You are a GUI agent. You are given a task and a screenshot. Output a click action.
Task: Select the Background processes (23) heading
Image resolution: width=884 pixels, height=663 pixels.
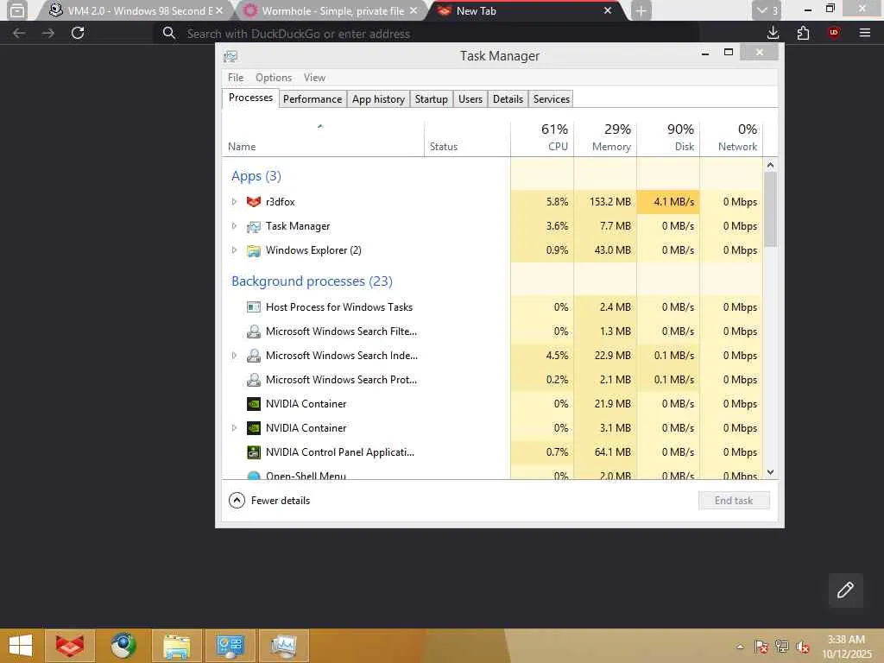click(x=312, y=281)
